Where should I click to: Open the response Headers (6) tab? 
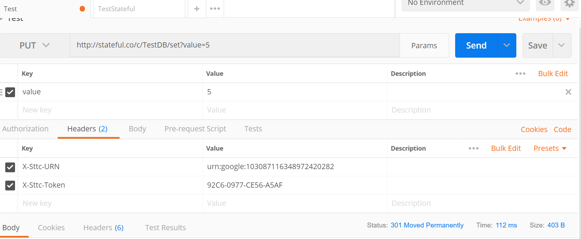103,228
